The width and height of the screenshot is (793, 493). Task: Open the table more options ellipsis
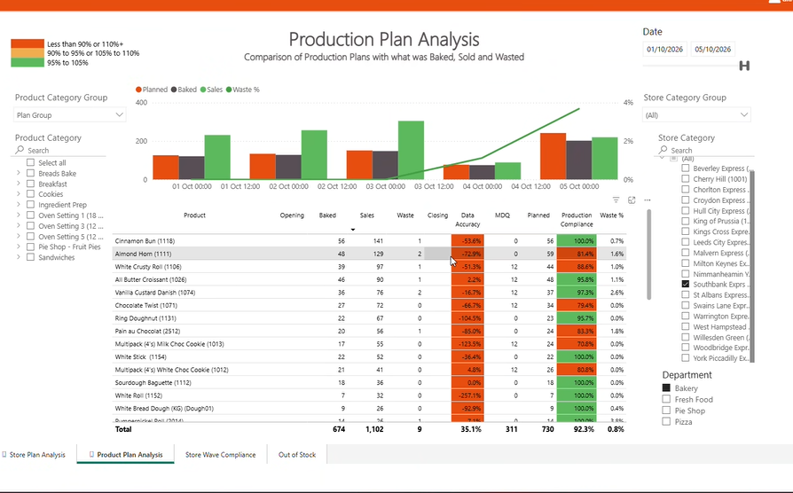tap(648, 200)
